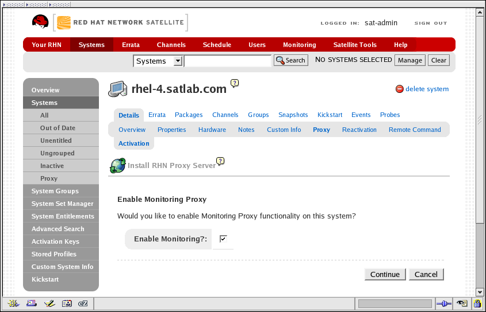Image resolution: width=486 pixels, height=312 pixels.
Task: Open the Systems search type dropdown
Action: [158, 61]
